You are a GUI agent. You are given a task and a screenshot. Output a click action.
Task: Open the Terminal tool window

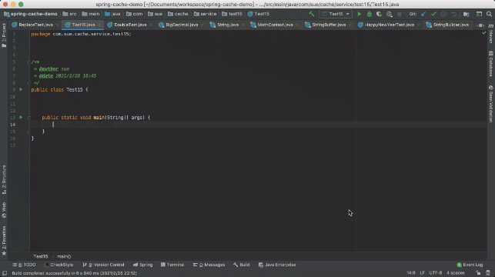pyautogui.click(x=172, y=265)
